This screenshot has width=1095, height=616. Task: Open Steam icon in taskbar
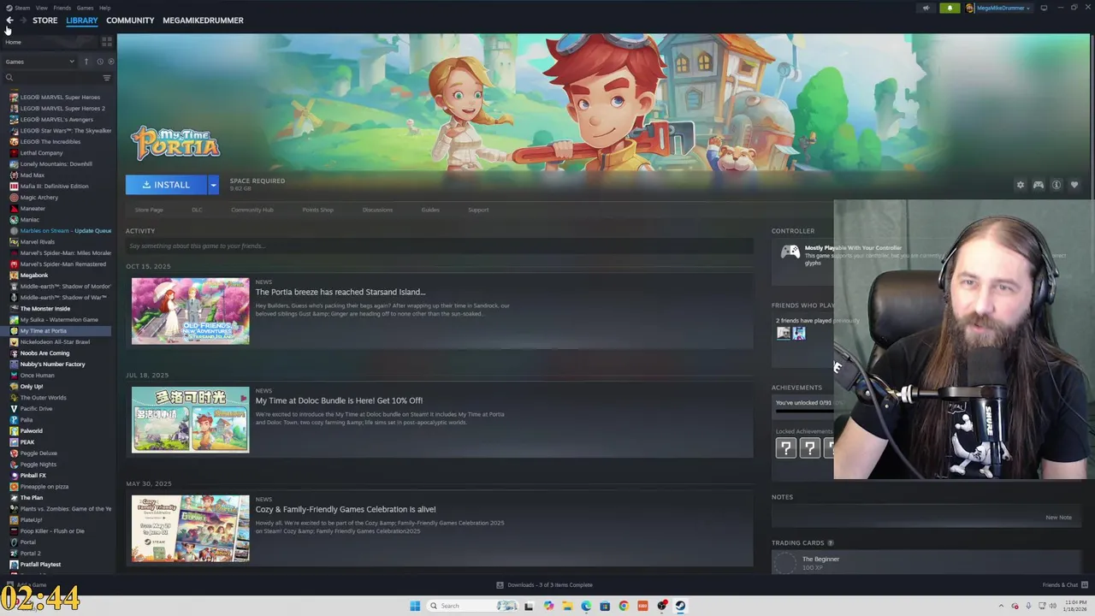681,606
